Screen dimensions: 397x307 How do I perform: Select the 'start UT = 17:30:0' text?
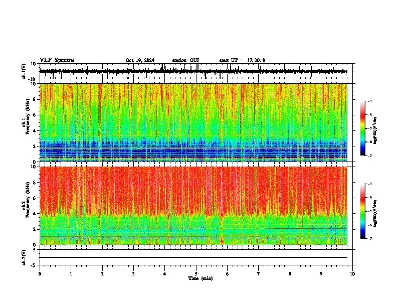tap(242, 60)
